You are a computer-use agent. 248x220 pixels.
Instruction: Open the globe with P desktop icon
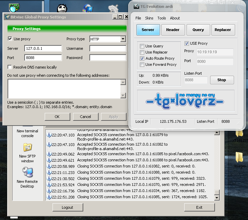(x=87, y=8)
